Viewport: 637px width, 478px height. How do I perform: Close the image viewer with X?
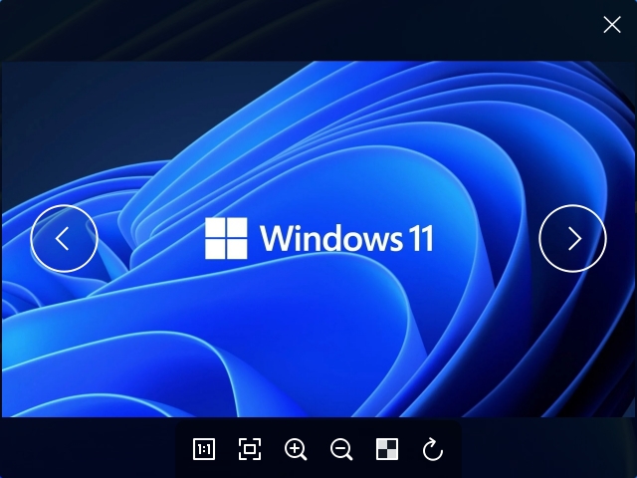click(612, 25)
